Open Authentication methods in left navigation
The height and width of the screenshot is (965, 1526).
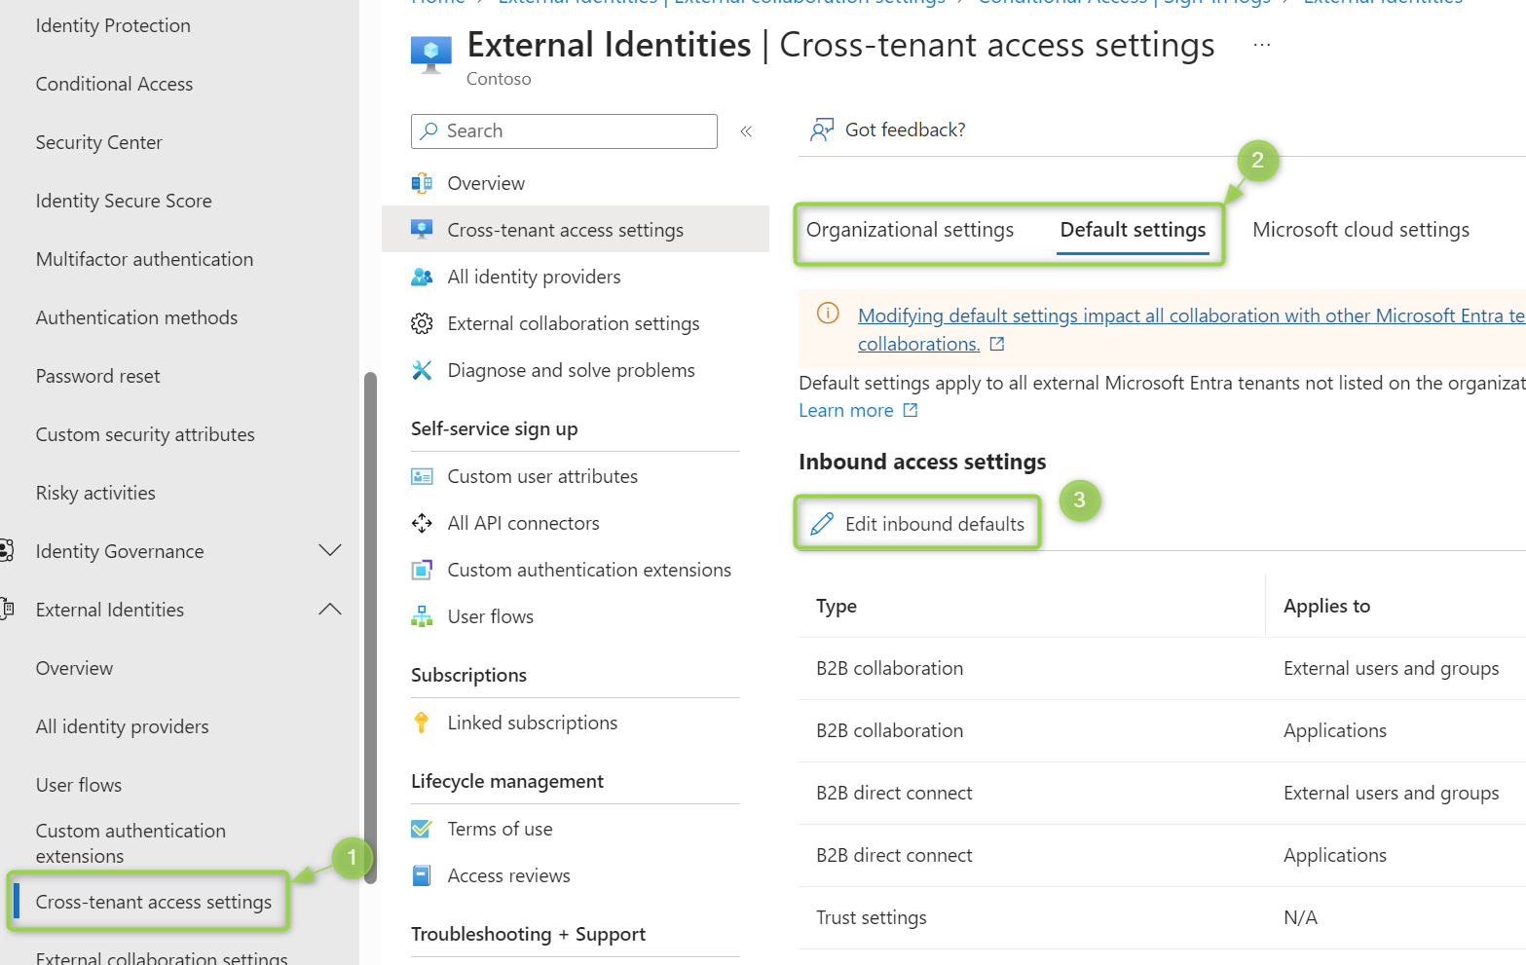point(136,317)
